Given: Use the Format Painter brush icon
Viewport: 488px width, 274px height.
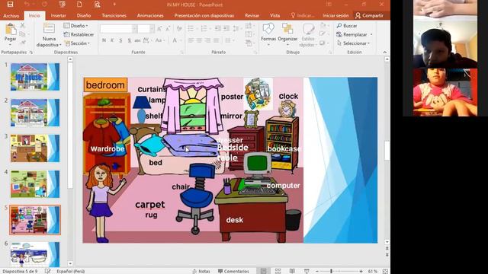Looking at the screenshot, I should point(22,43).
